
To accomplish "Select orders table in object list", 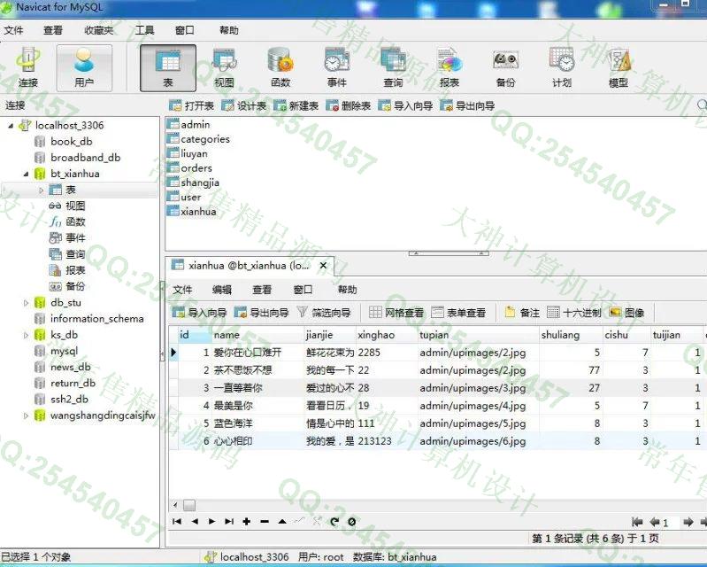I will pyautogui.click(x=196, y=168).
